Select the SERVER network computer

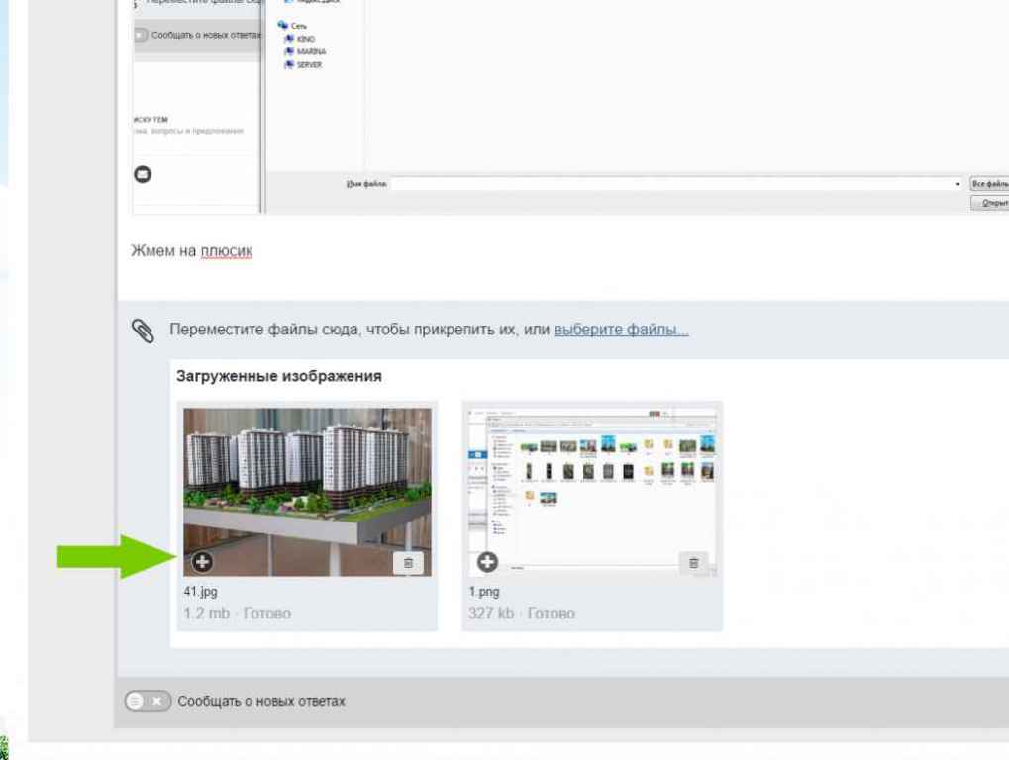(x=304, y=65)
